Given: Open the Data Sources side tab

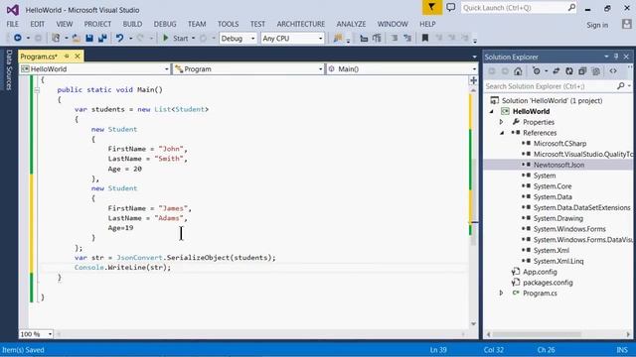Looking at the screenshot, I should coord(9,69).
